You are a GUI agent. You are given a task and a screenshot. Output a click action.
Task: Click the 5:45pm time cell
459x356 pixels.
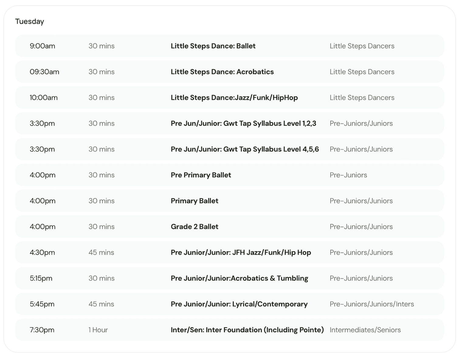coord(42,304)
